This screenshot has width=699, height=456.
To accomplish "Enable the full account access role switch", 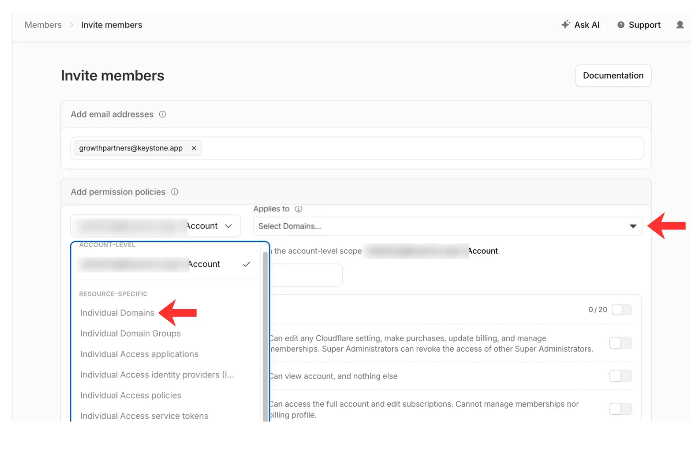I will coord(620,409).
